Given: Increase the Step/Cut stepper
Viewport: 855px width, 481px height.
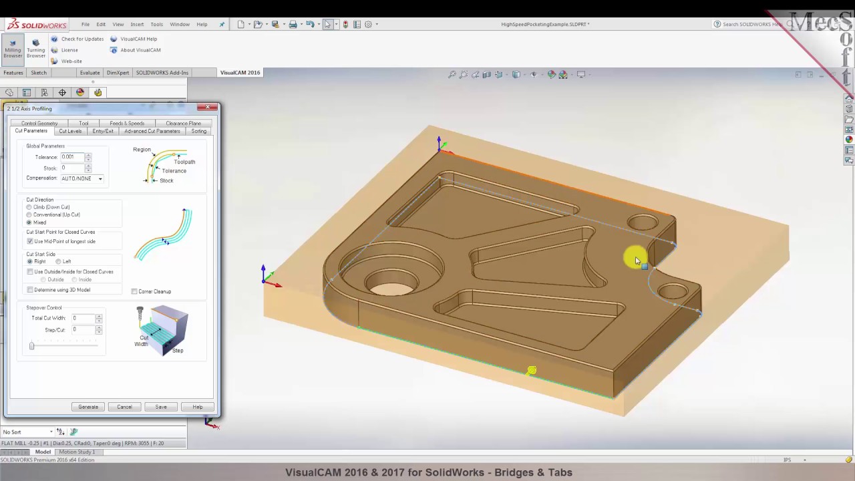Looking at the screenshot, I should point(99,328).
